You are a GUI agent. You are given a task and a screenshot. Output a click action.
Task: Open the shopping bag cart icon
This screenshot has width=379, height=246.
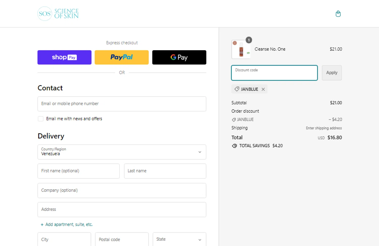point(338,14)
